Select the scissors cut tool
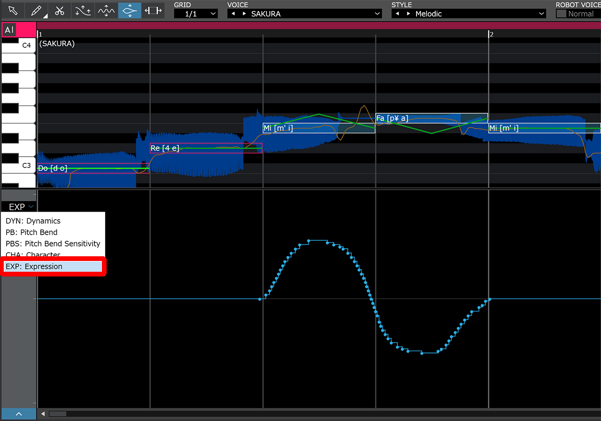 pos(60,10)
